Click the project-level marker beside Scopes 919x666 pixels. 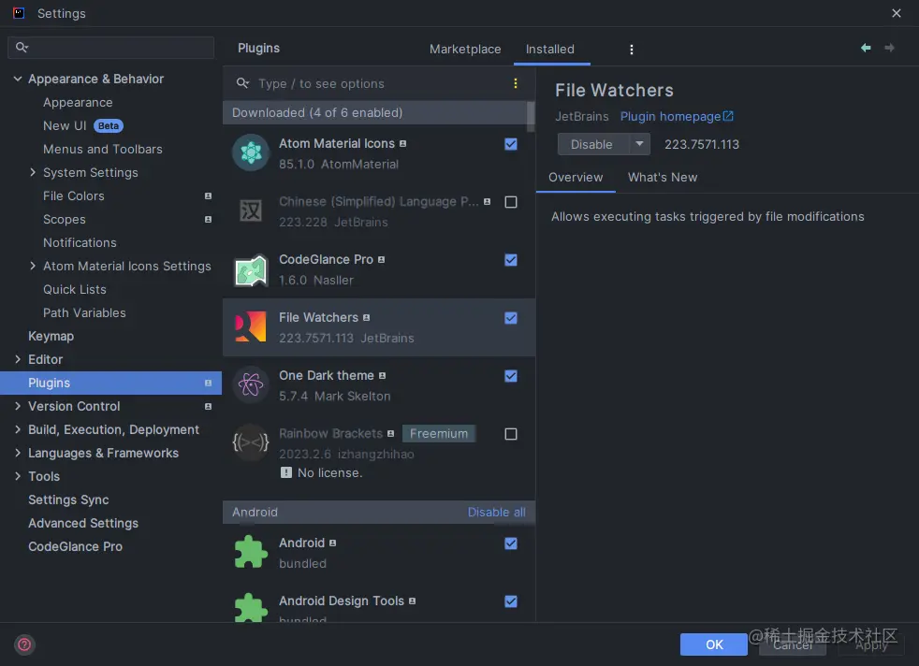pos(208,219)
